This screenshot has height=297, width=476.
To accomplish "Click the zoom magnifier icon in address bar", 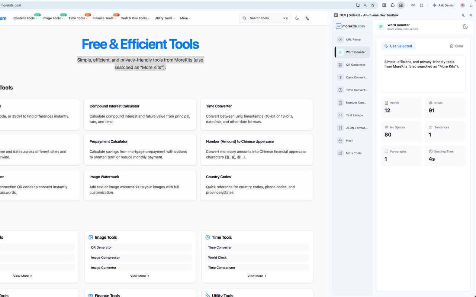I will [365, 5].
